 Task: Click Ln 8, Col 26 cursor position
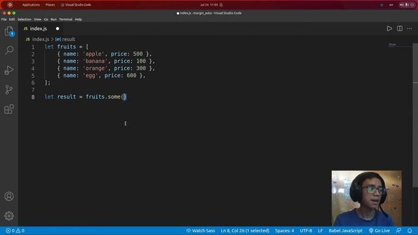(245, 230)
